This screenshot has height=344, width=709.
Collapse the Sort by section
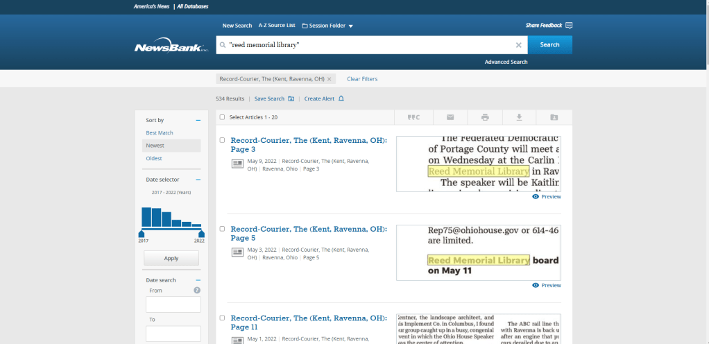(x=198, y=120)
